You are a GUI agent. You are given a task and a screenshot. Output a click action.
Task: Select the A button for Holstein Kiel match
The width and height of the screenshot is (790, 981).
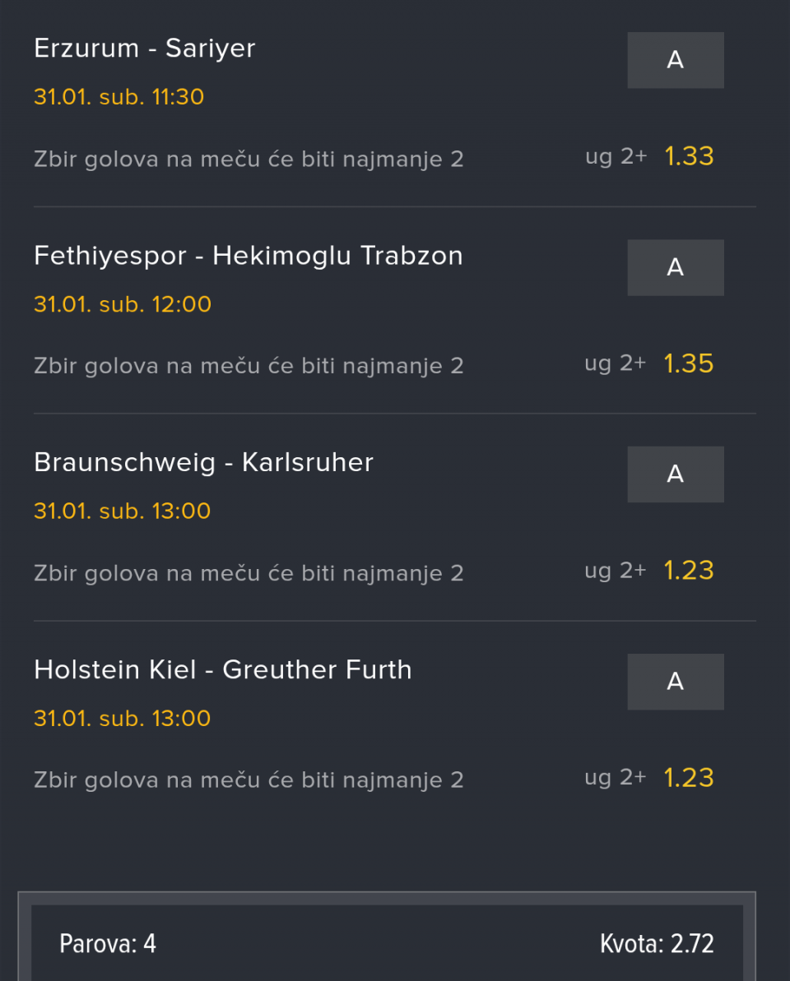[675, 682]
